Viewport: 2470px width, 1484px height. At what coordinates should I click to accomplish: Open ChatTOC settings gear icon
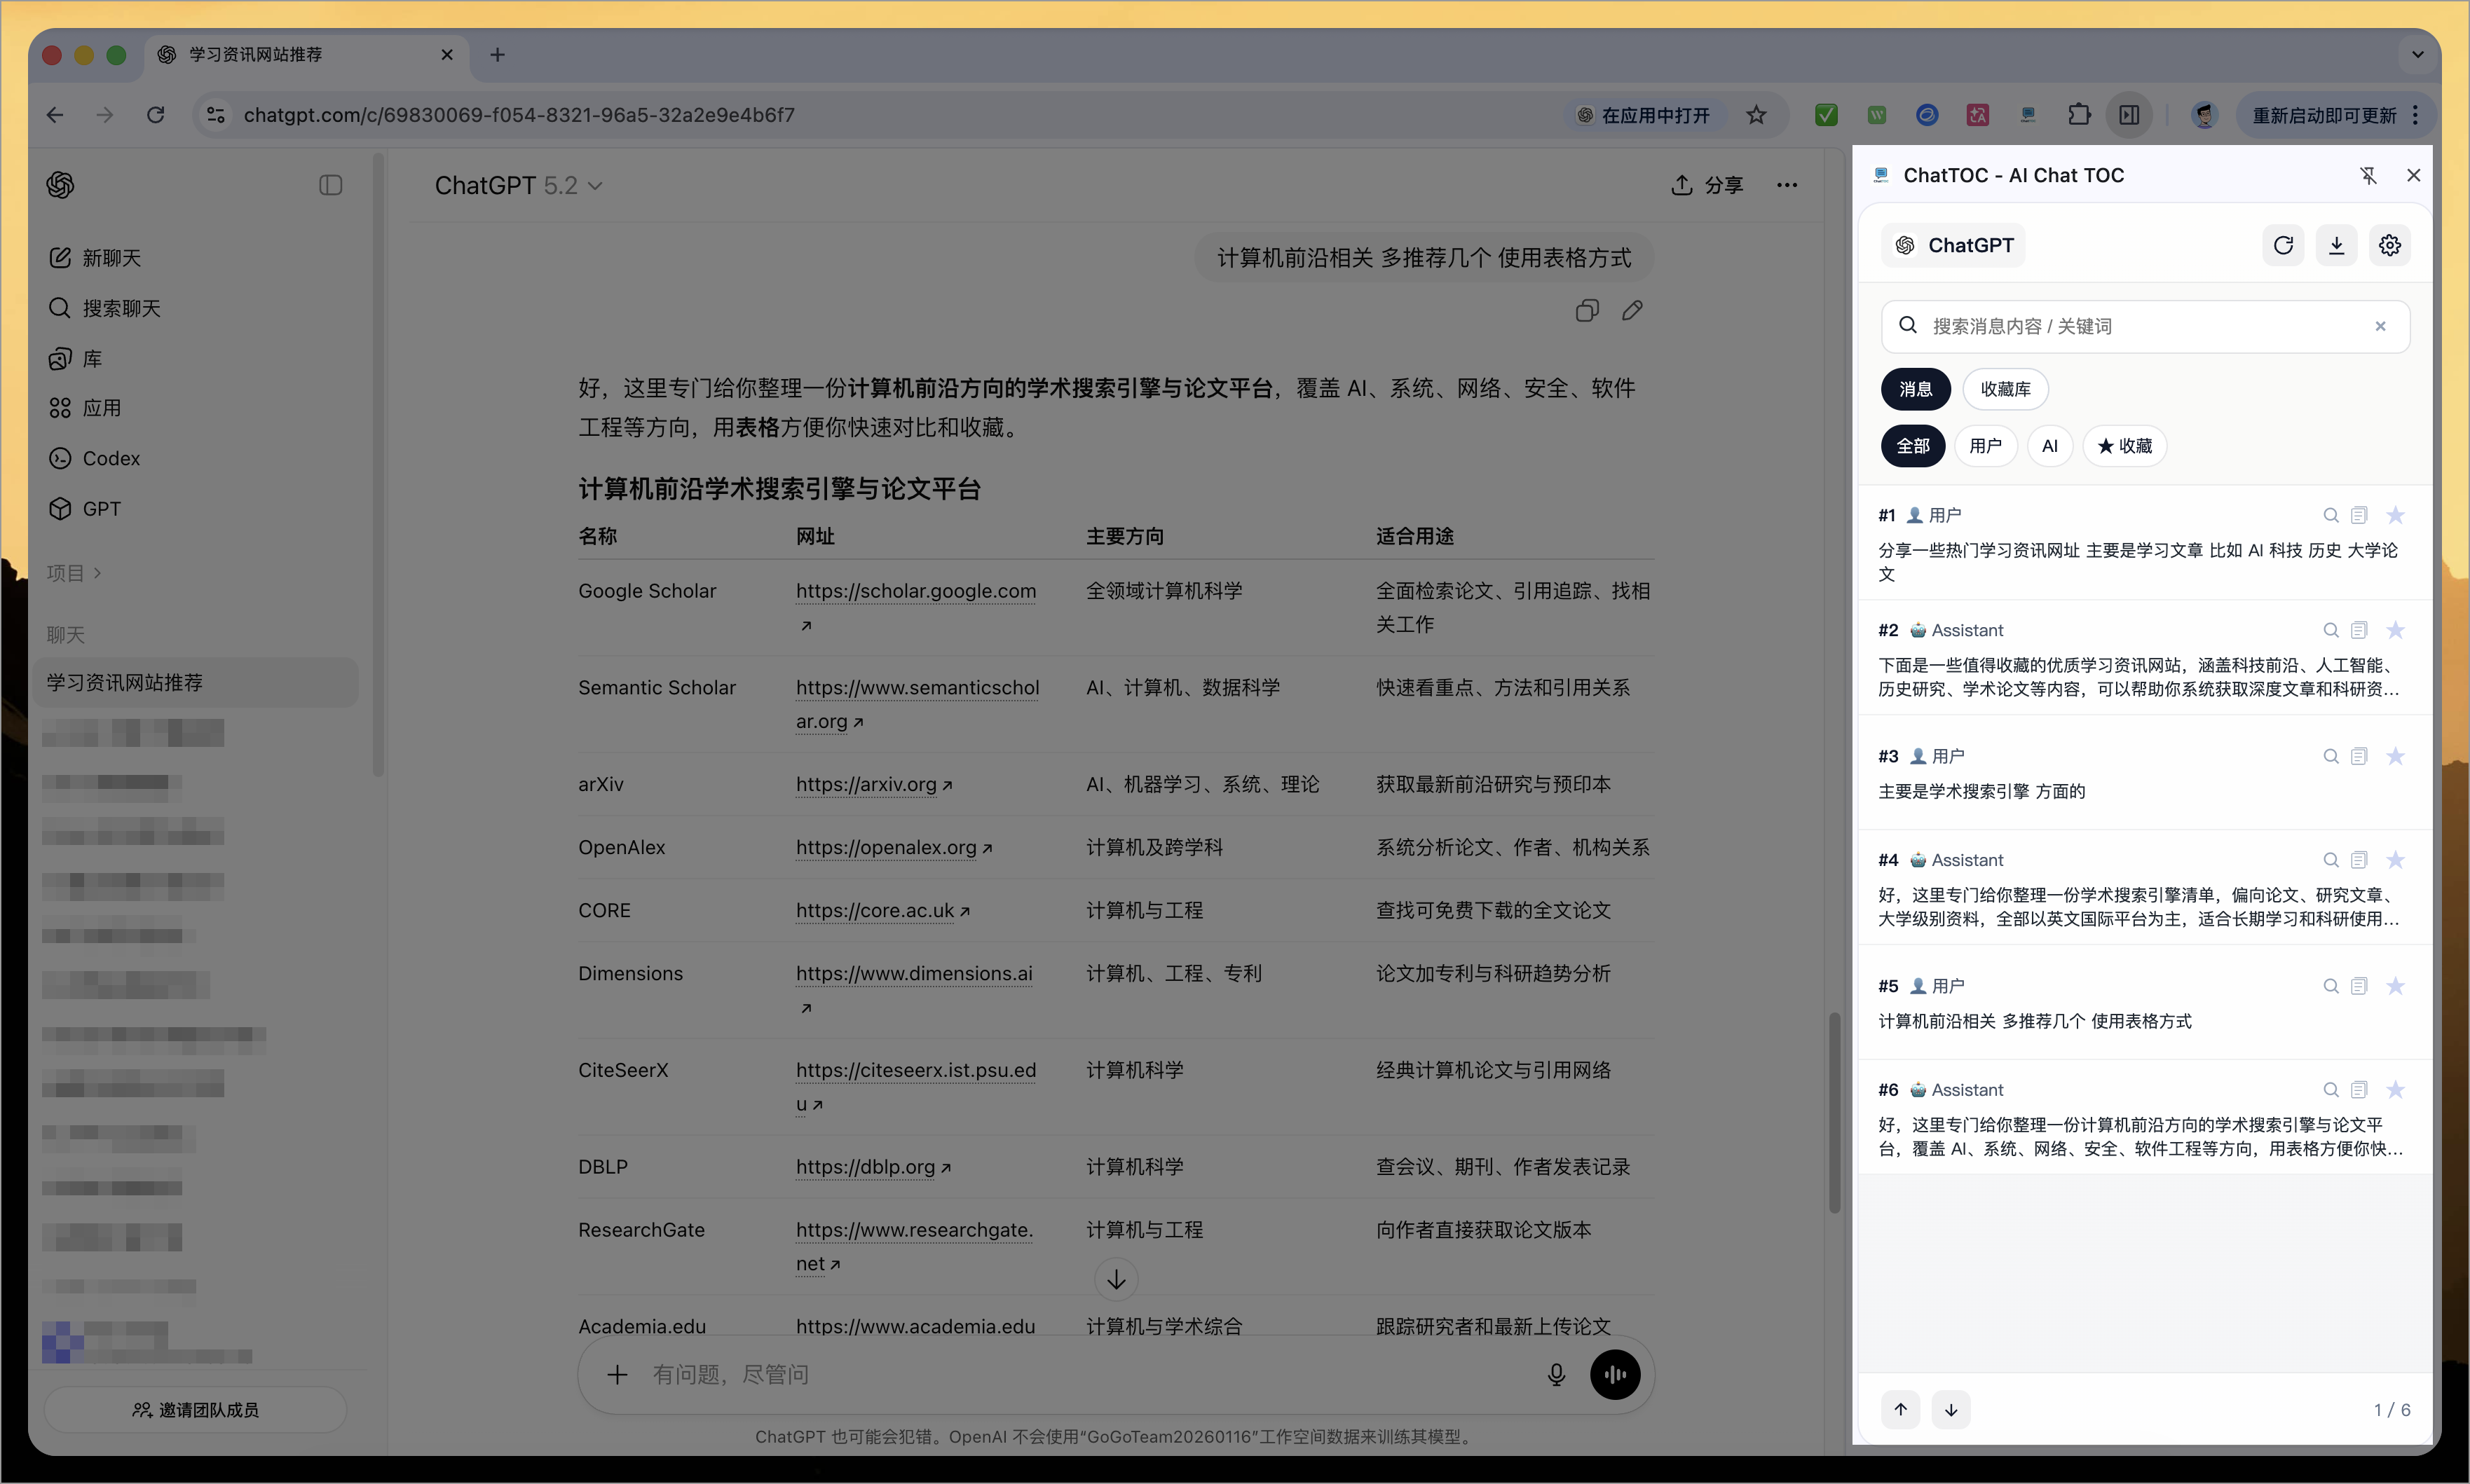click(x=2389, y=246)
